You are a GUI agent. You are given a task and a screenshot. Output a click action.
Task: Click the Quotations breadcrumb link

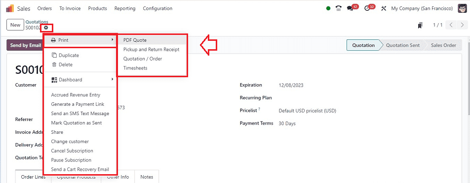point(37,22)
